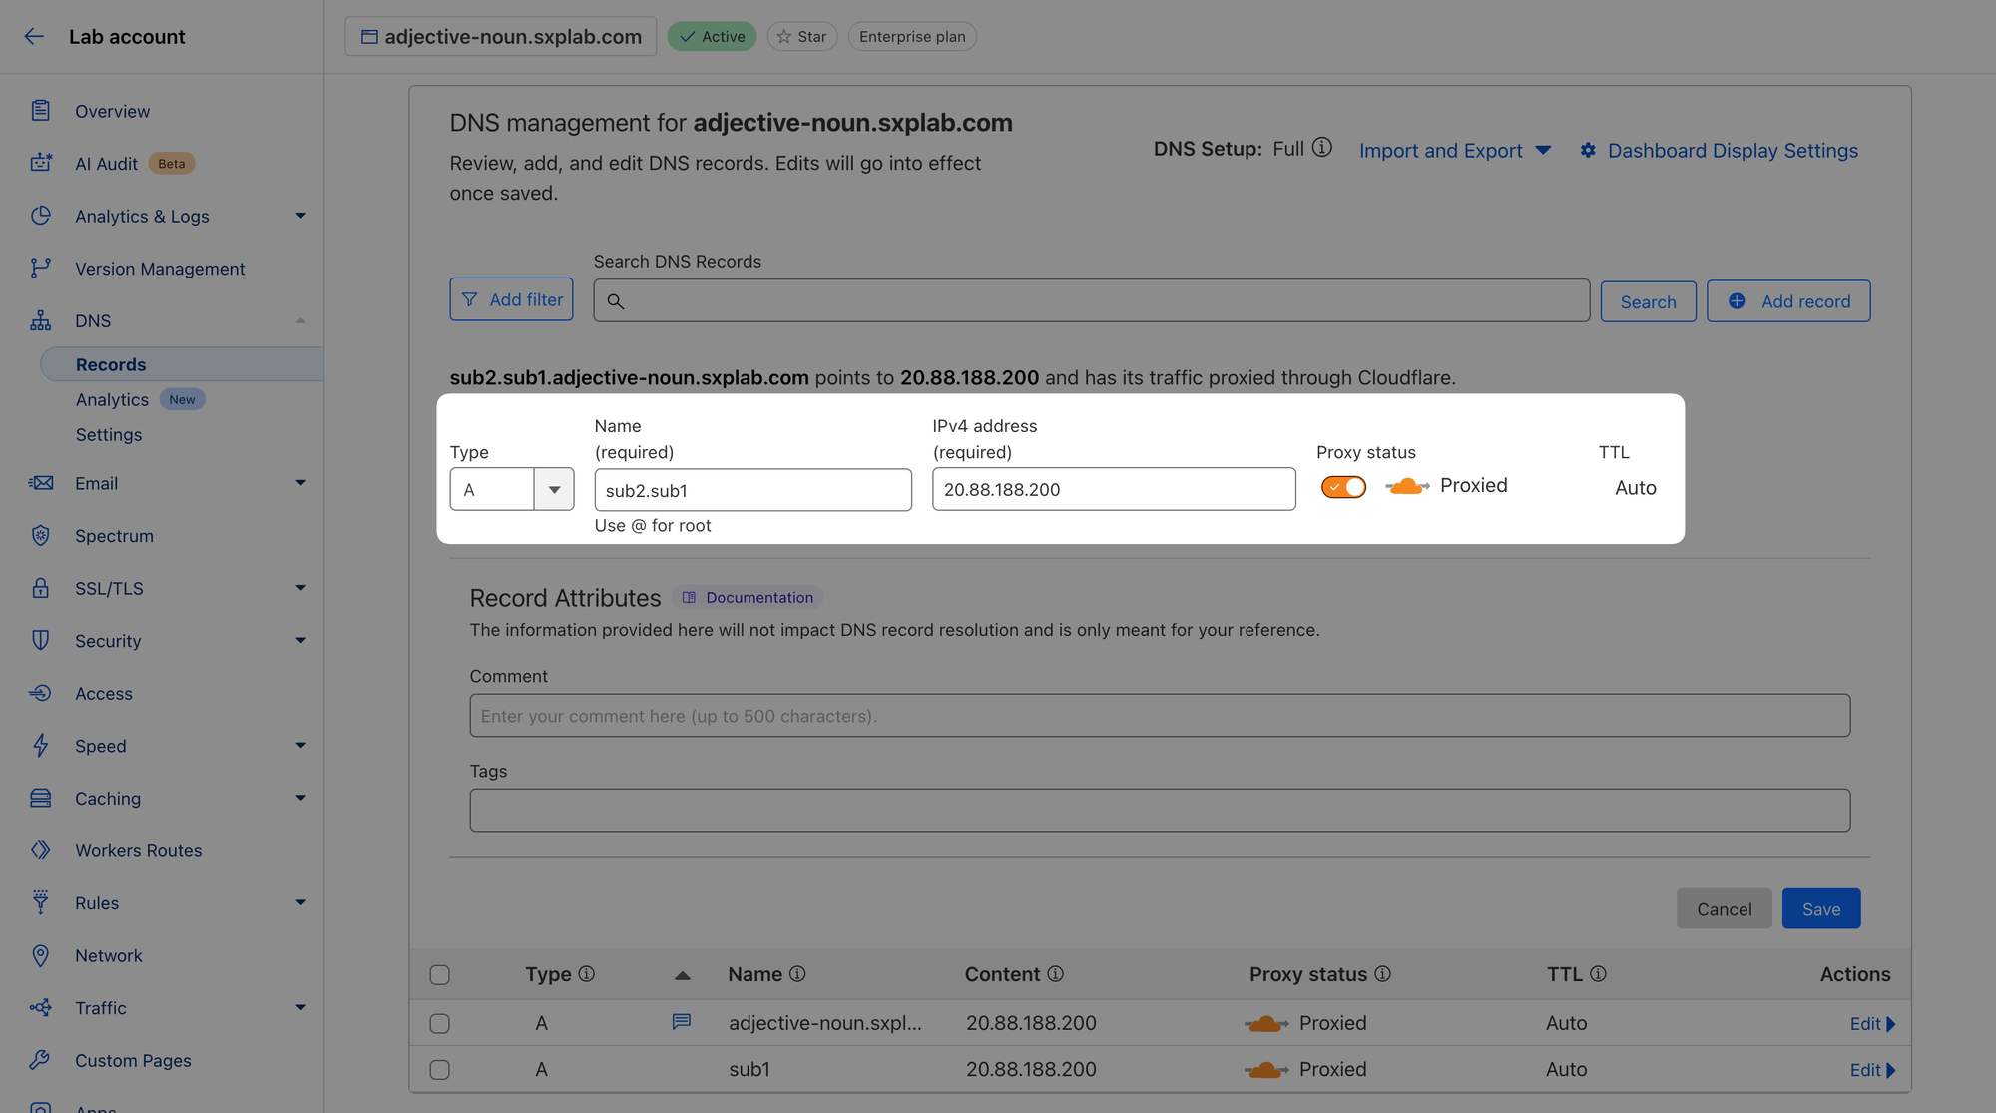Click Edit on the adjective-noun.sxpl... record row

point(1872,1024)
